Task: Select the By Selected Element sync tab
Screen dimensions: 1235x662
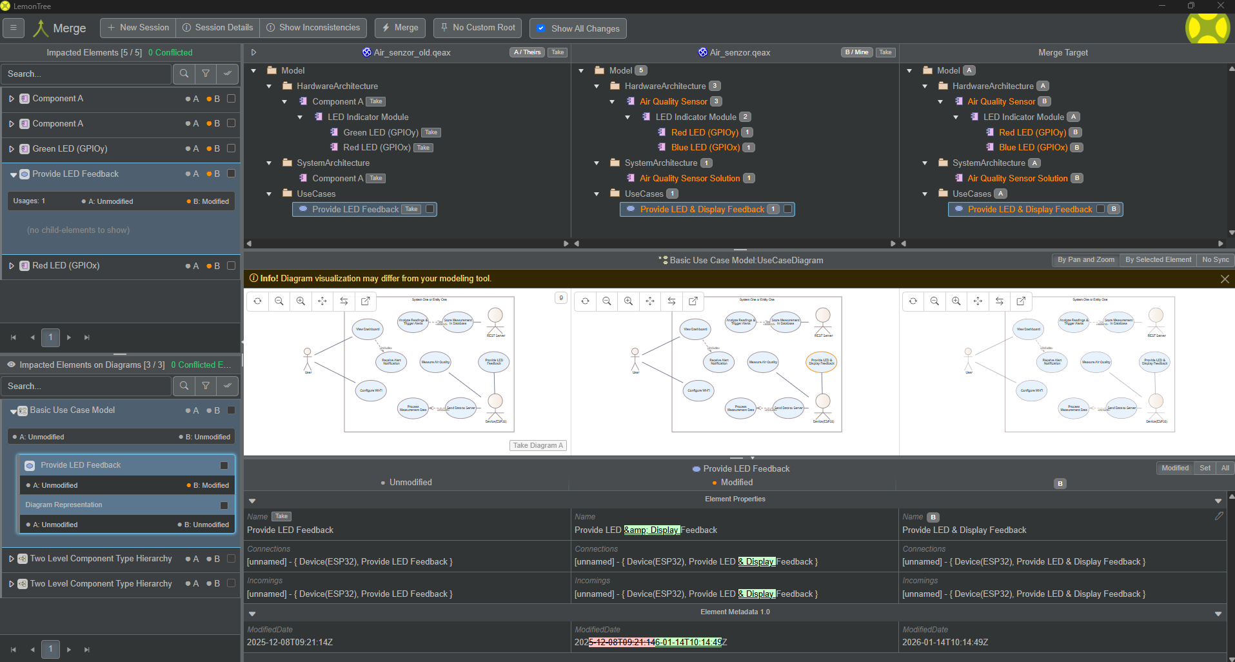Action: tap(1158, 260)
